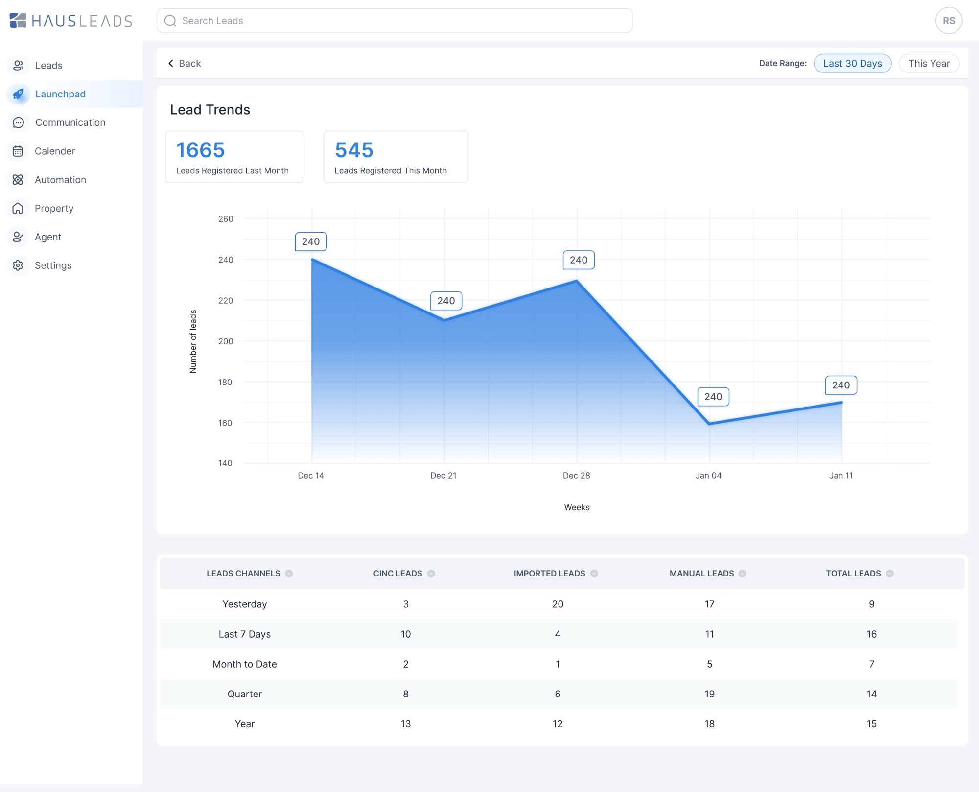Screen dimensions: 979x792
Task: Open Leads menu item
Action: (49, 65)
